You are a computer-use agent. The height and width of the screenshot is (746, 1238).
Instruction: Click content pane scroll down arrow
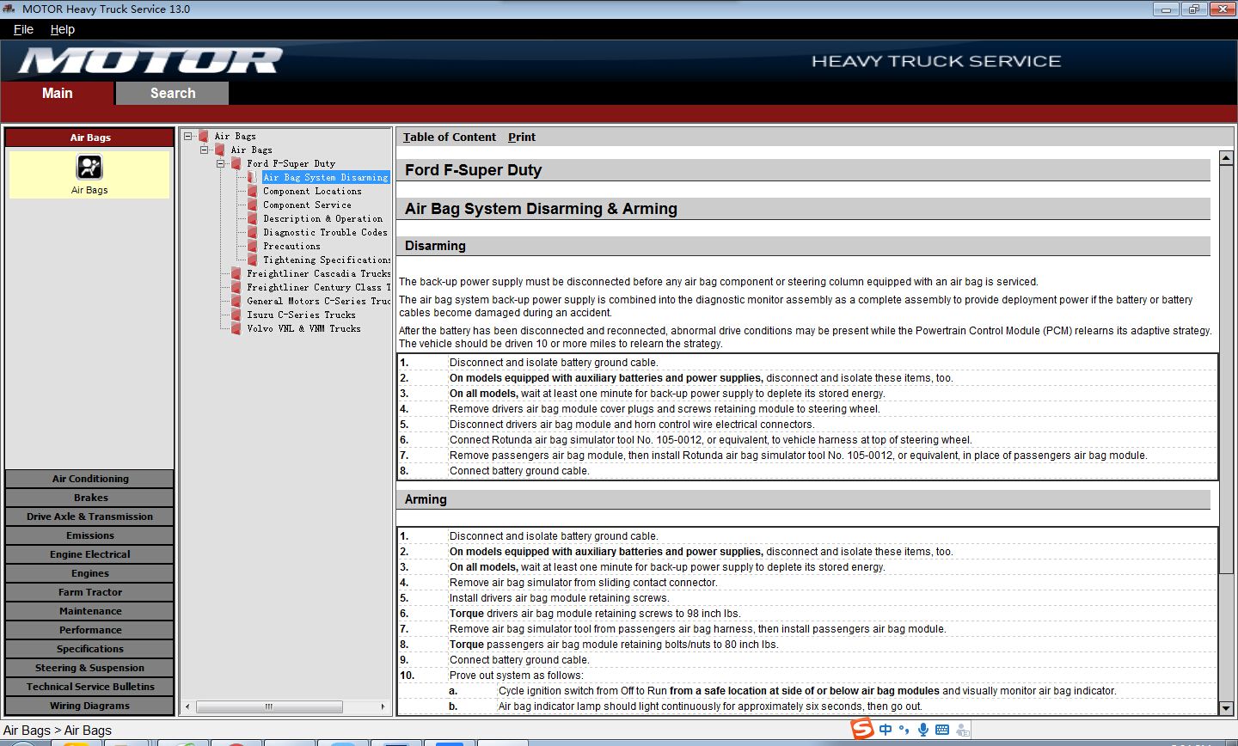coord(1226,708)
